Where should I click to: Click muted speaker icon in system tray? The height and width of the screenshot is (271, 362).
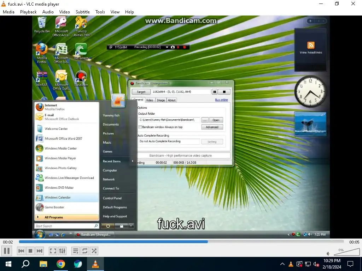pyautogui.click(x=316, y=264)
